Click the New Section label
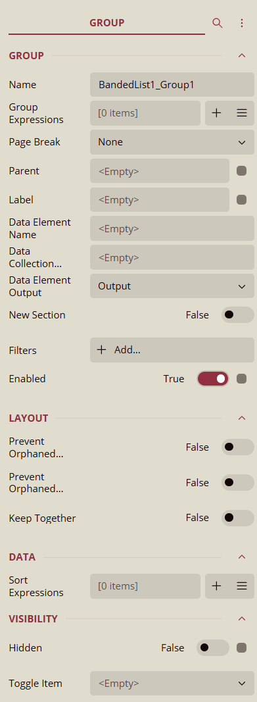This screenshot has height=702, width=257. 37,314
